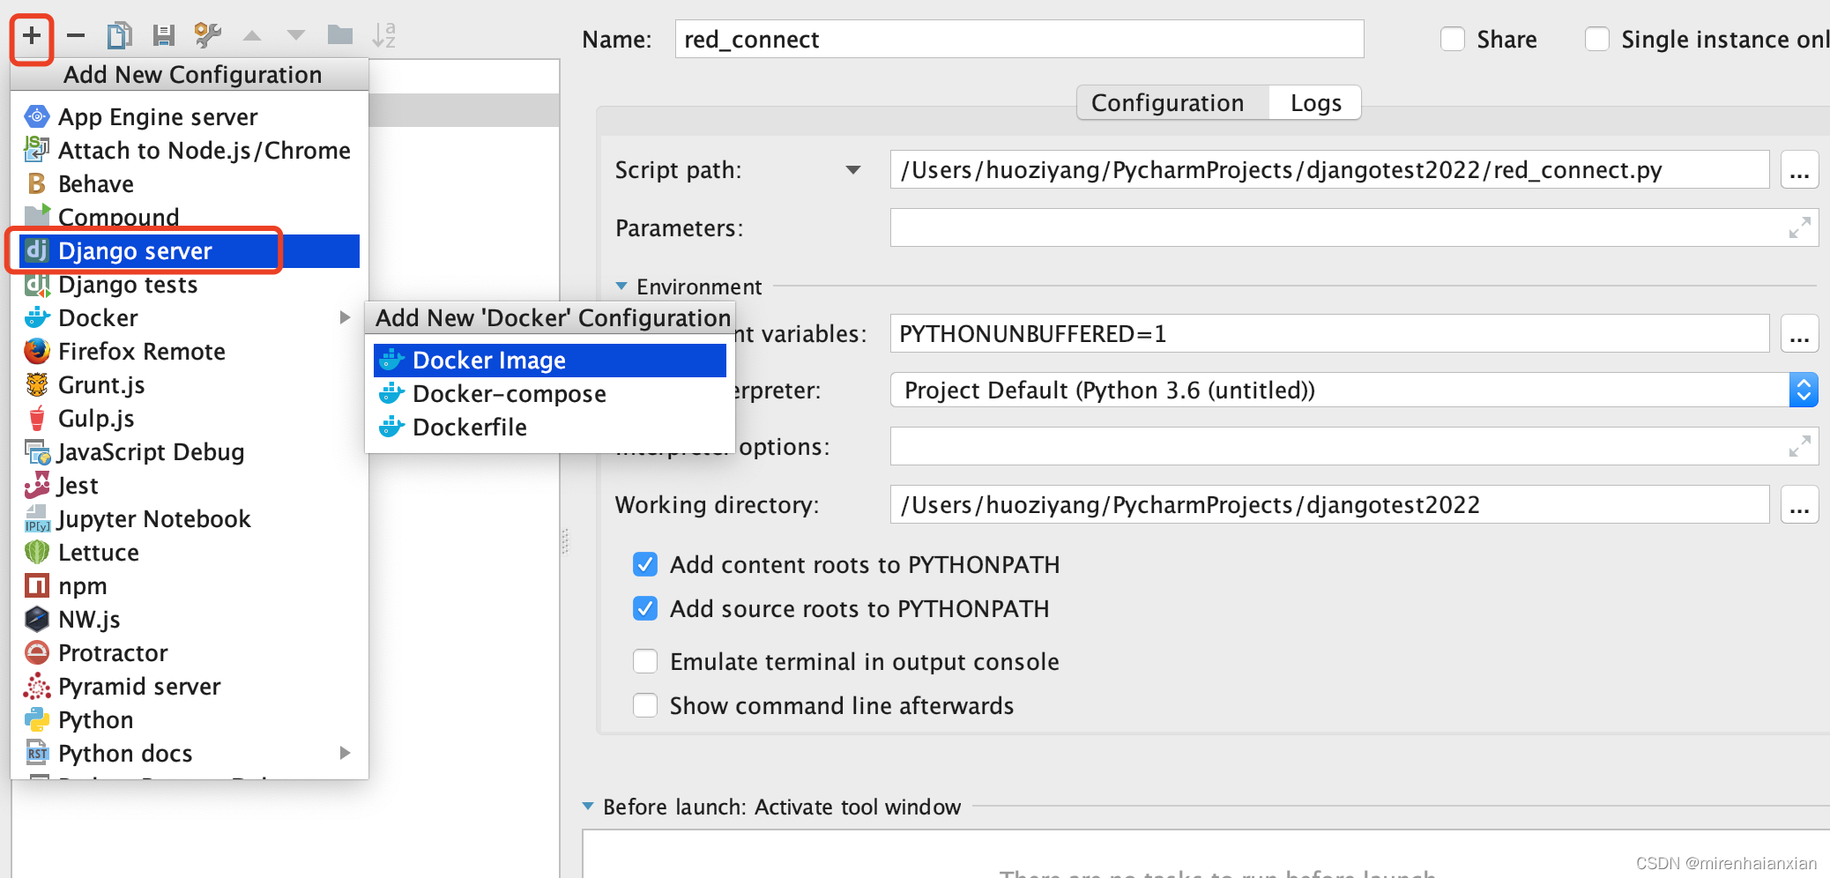Select Docker Image in the submenu
This screenshot has height=878, width=1830.
point(550,361)
